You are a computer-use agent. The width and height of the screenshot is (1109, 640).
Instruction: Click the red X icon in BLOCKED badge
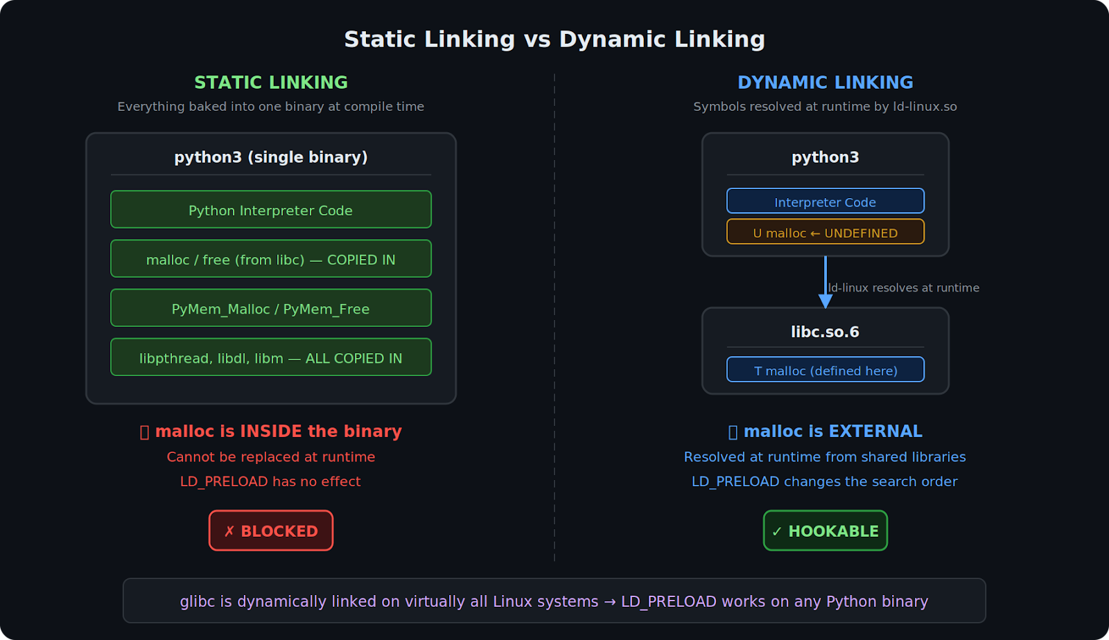point(229,531)
